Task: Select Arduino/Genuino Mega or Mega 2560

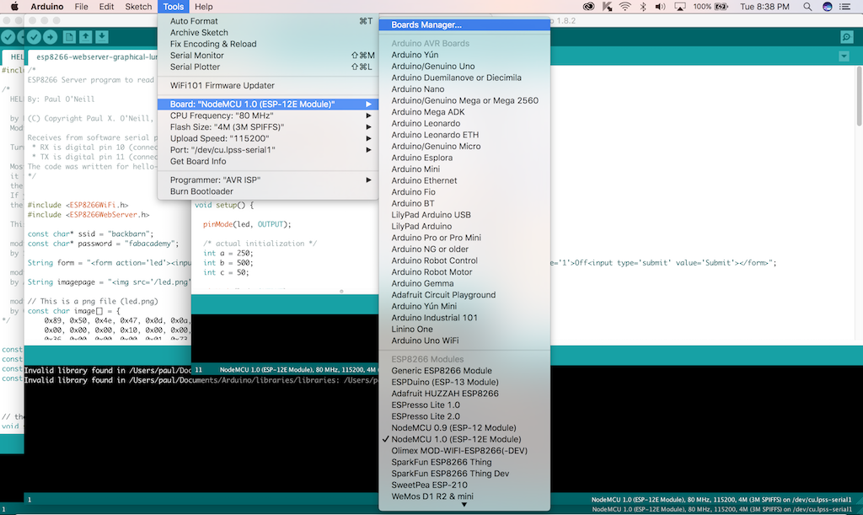Action: coord(464,100)
